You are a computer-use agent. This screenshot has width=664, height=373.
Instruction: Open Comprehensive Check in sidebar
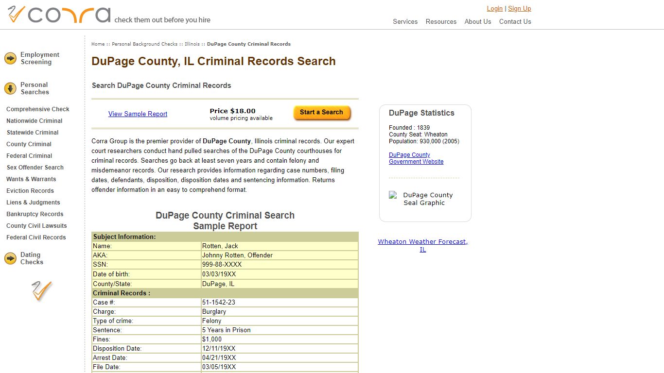point(38,109)
